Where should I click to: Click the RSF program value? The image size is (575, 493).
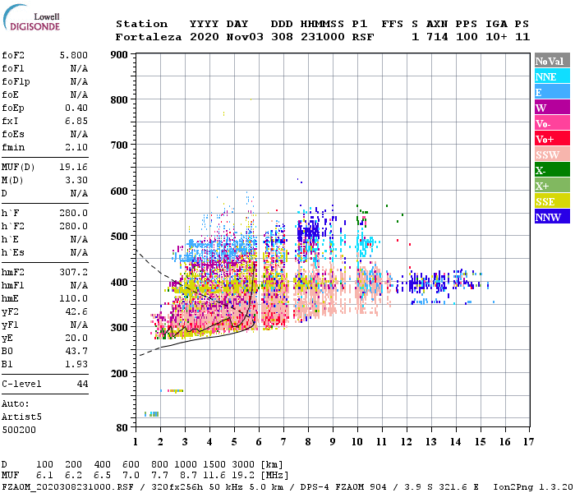363,37
